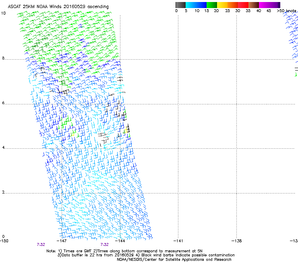
Task: Click the latitude axis label '0' at bottom left
Action: (3, 237)
